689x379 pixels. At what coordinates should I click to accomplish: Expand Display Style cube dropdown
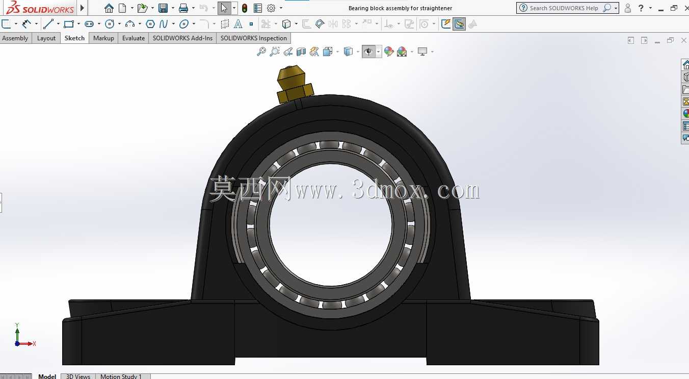click(358, 52)
